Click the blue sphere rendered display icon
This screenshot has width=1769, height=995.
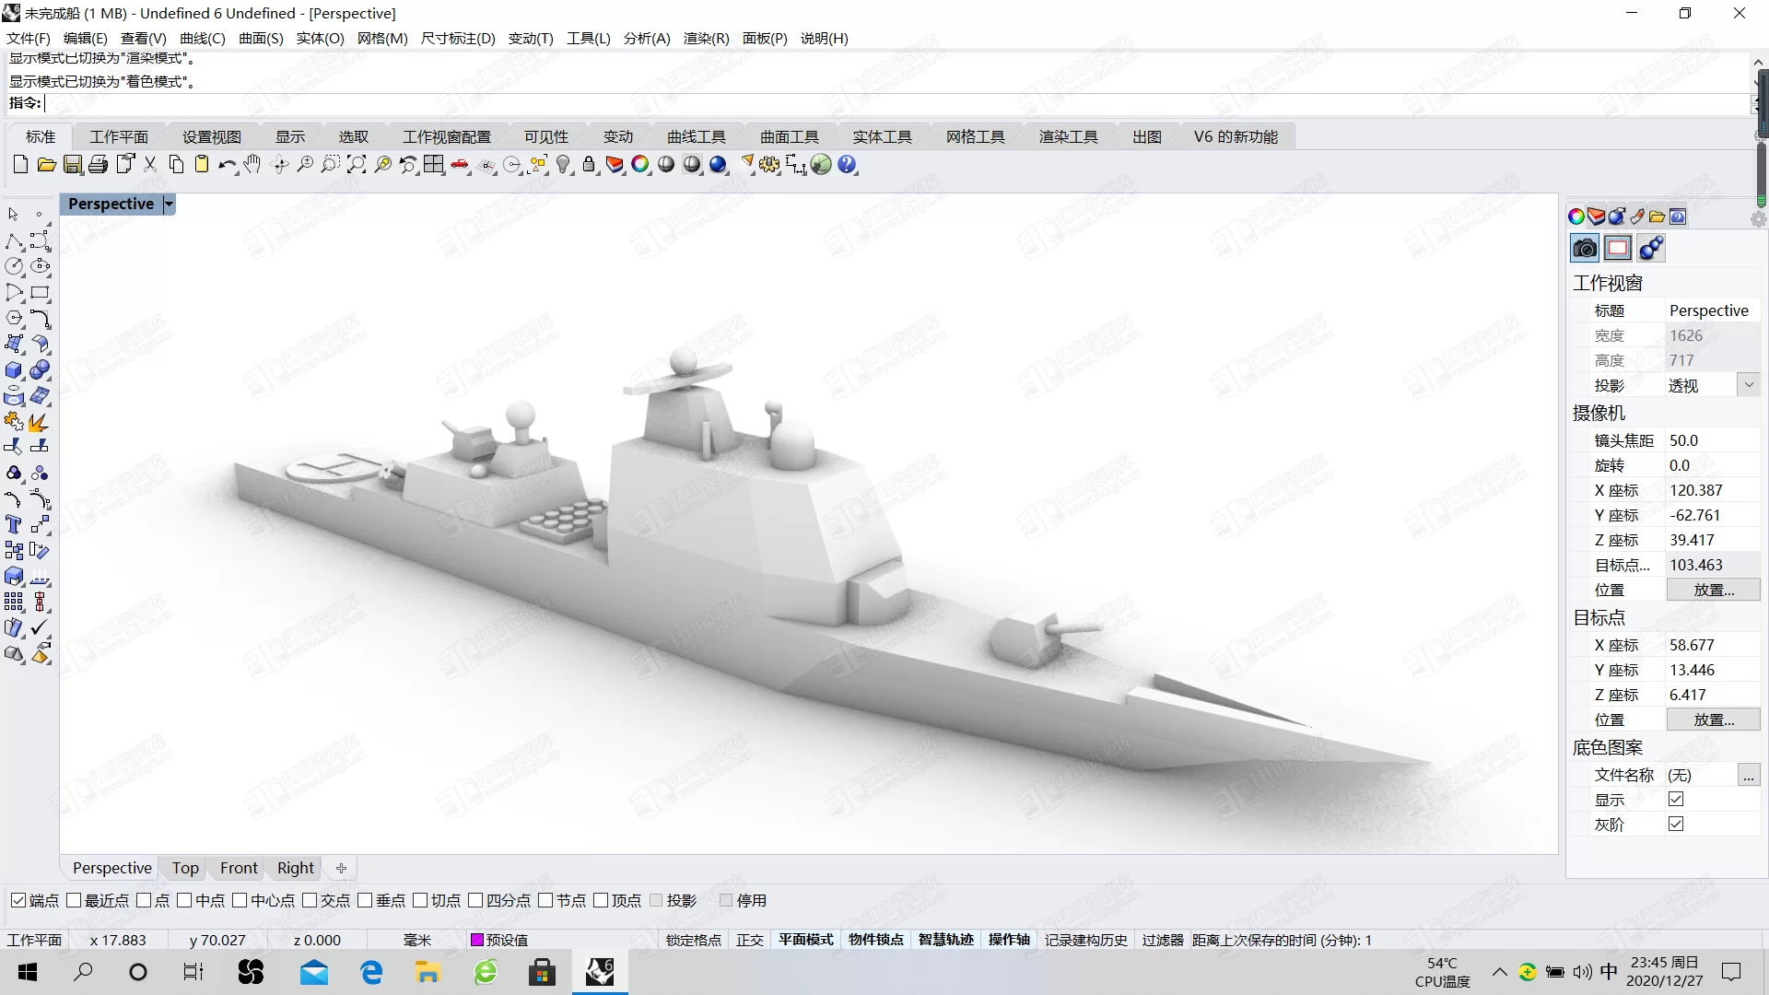pos(718,165)
